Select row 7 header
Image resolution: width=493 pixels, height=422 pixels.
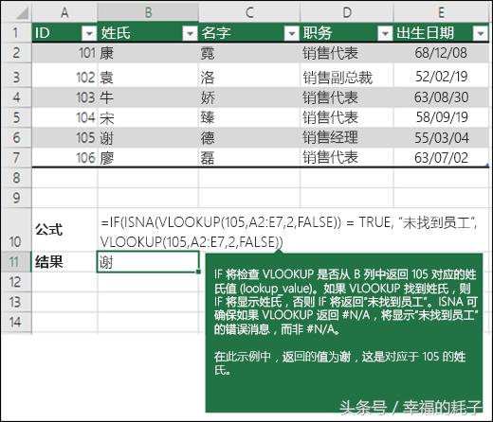[x=16, y=157]
